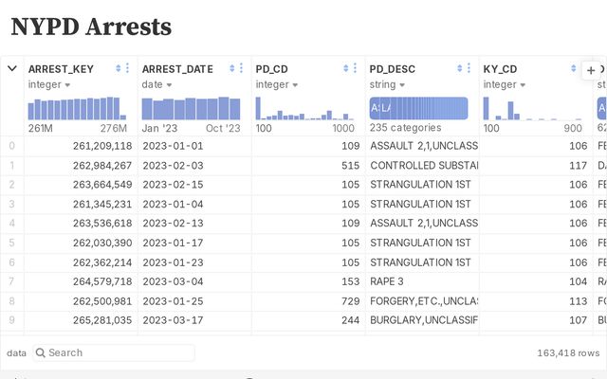Sort by the PD_DESC column

(x=460, y=68)
